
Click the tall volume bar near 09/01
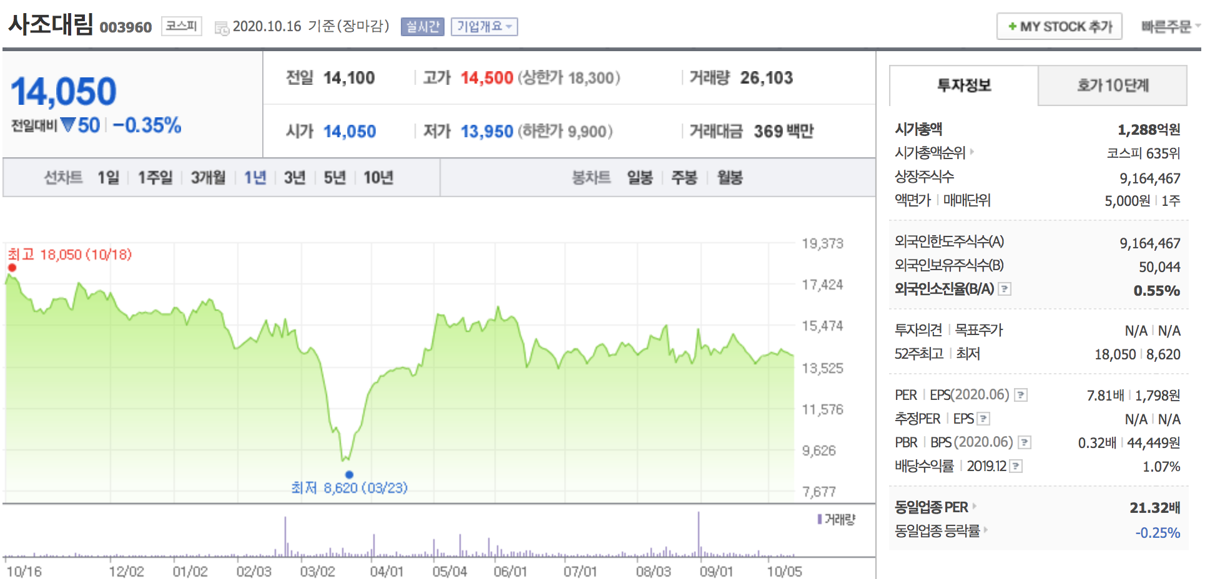click(699, 534)
